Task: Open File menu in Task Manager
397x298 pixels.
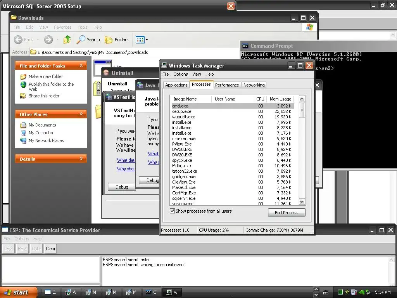Action: 166,74
